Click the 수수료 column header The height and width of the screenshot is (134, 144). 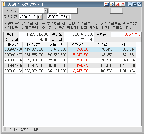pyautogui.click(x=102, y=44)
